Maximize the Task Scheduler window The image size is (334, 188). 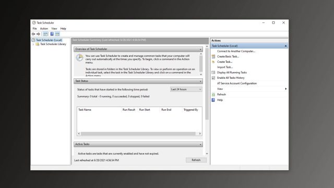[273, 22]
